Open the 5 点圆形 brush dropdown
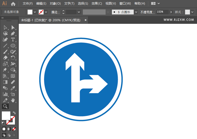The height and width of the screenshot is (139, 197). click(x=136, y=12)
